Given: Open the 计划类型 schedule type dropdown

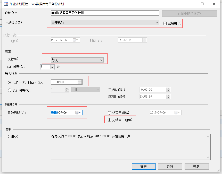Looking at the screenshot, I should 105,22.
